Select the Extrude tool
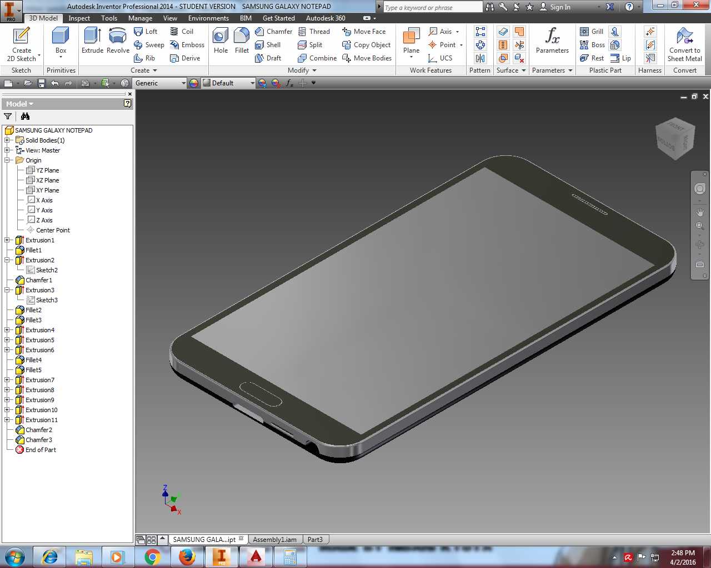 pyautogui.click(x=92, y=40)
